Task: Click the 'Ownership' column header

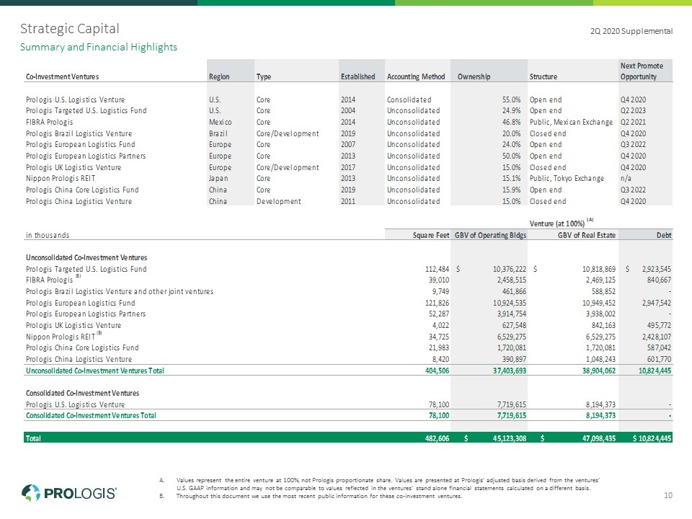Action: [474, 77]
